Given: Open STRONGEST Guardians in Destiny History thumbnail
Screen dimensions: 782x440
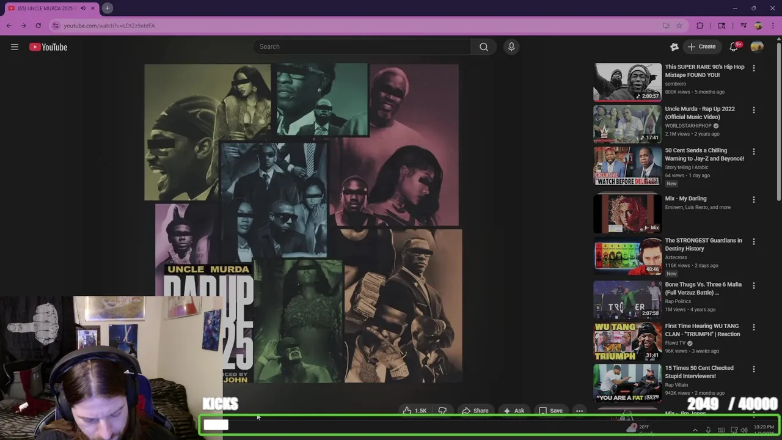Looking at the screenshot, I should 627,255.
